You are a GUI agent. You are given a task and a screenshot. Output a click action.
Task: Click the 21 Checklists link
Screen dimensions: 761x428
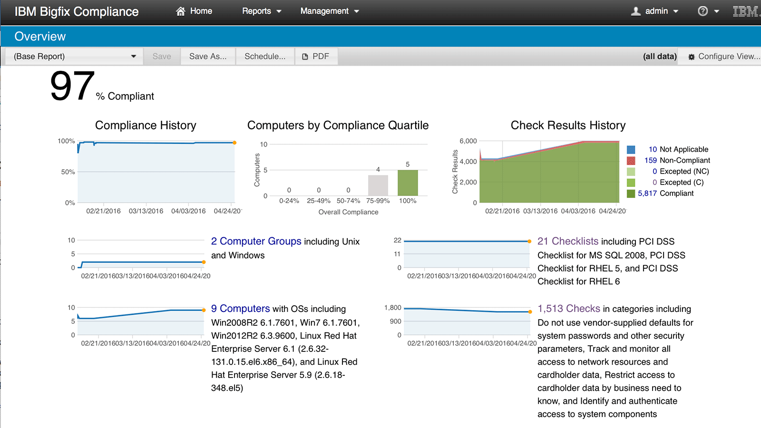[x=567, y=241]
